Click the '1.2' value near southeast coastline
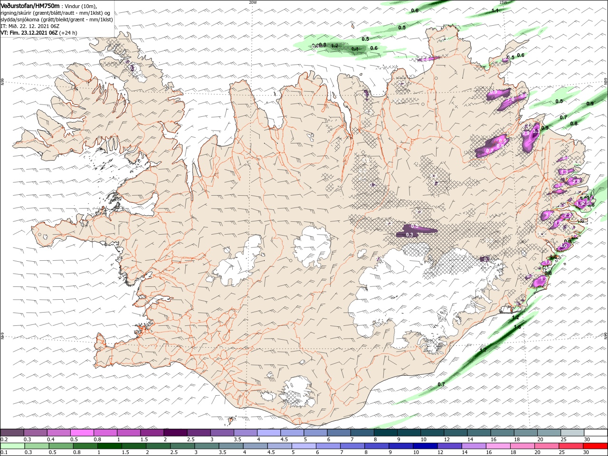Image resolution: width=608 pixels, height=456 pixels. (515, 317)
